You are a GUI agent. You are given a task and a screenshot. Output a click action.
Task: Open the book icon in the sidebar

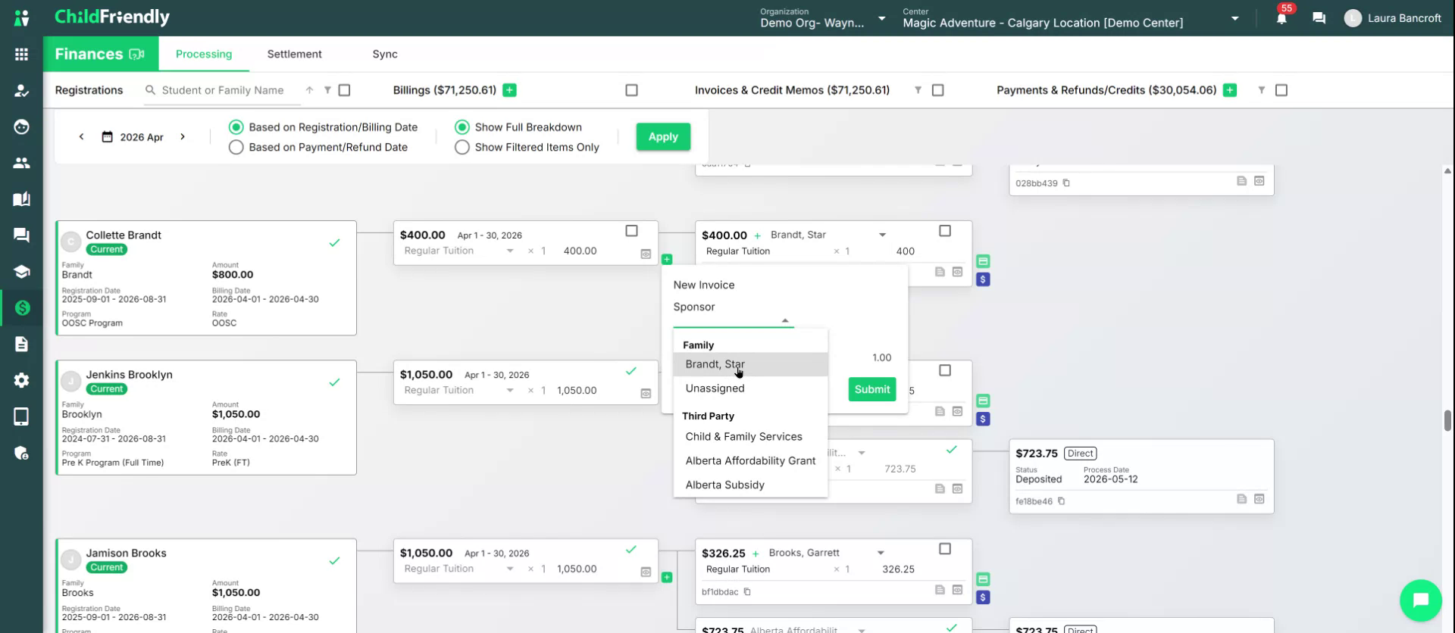[x=21, y=199]
